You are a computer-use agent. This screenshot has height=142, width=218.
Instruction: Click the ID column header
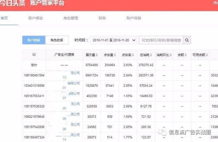click(34, 55)
